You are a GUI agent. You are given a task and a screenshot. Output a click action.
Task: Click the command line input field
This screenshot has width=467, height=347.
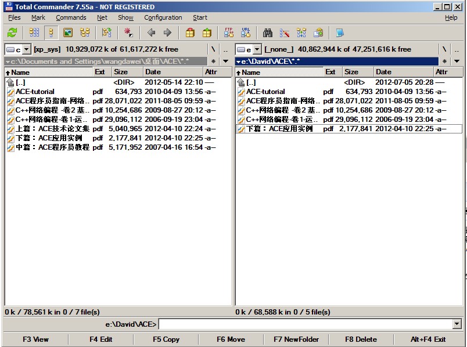coord(305,324)
